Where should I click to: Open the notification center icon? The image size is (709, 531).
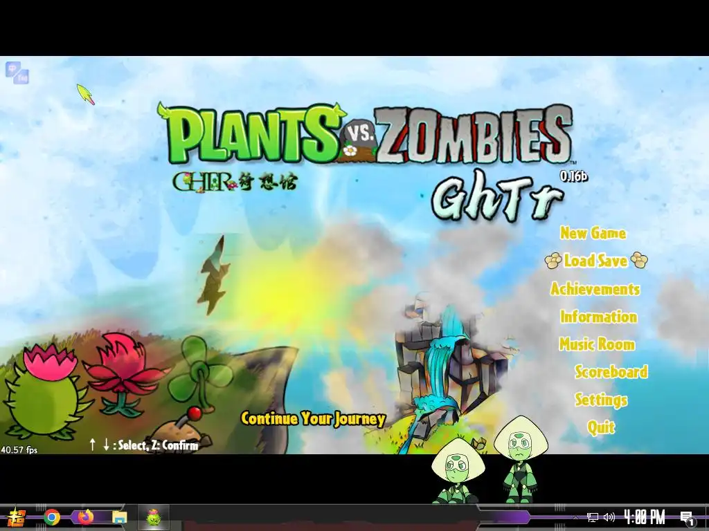point(688,519)
